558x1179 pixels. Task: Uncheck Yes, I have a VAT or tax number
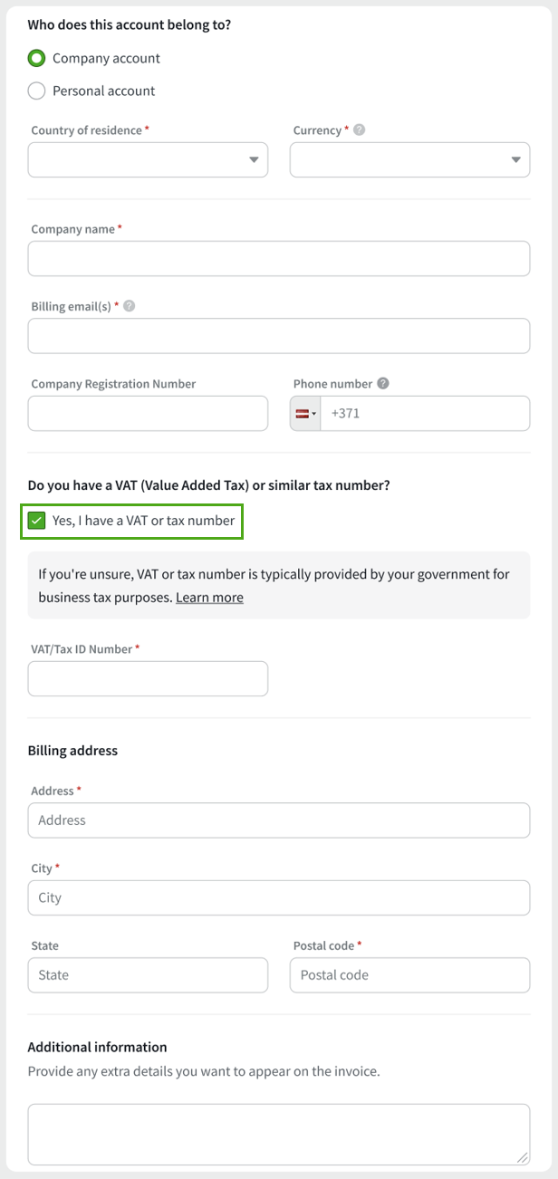36,520
